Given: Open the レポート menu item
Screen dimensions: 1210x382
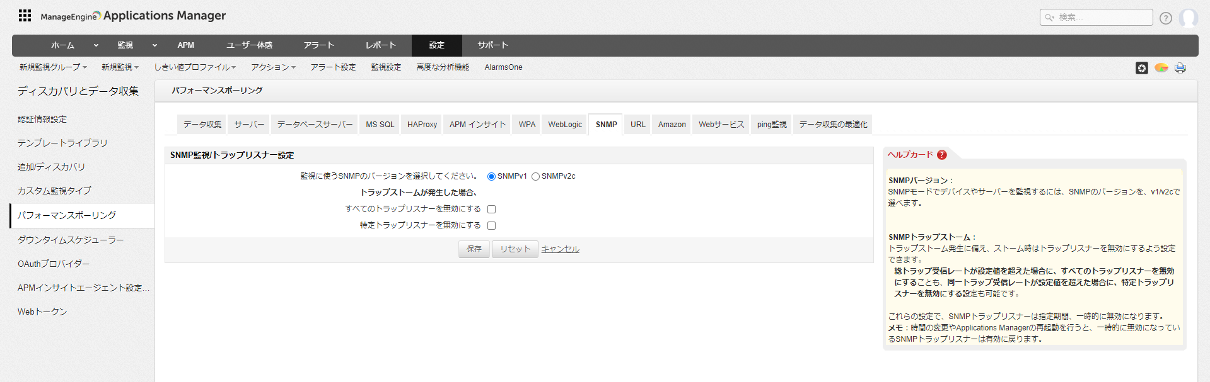Looking at the screenshot, I should click(381, 45).
